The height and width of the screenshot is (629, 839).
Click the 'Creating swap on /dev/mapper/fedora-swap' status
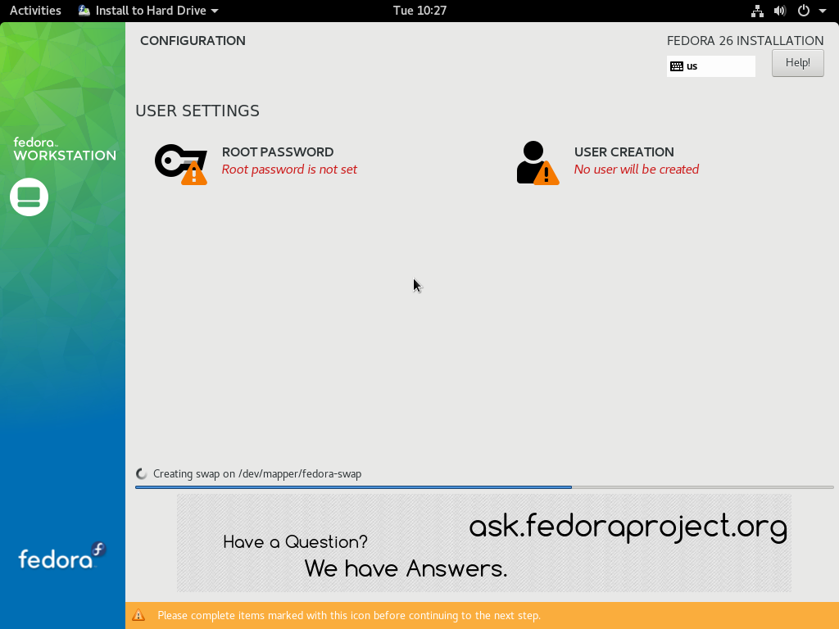tap(257, 474)
